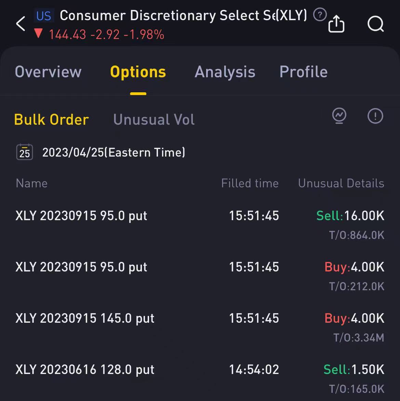Viewport: 400px width, 401px height.
Task: Go to the Profile tab
Action: [x=304, y=72]
